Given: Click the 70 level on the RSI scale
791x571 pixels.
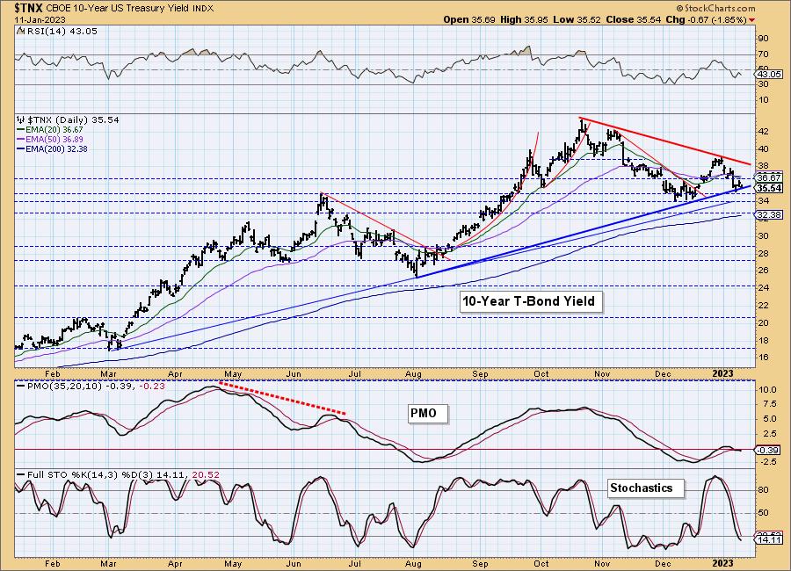Looking at the screenshot, I should pos(763,54).
